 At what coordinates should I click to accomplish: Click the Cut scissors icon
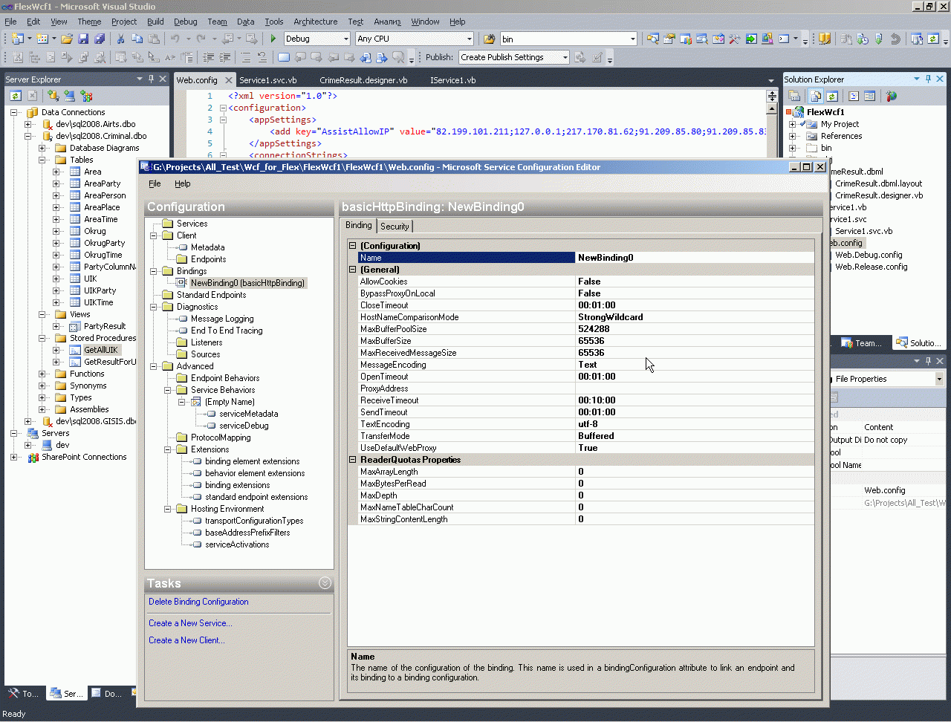[x=120, y=39]
